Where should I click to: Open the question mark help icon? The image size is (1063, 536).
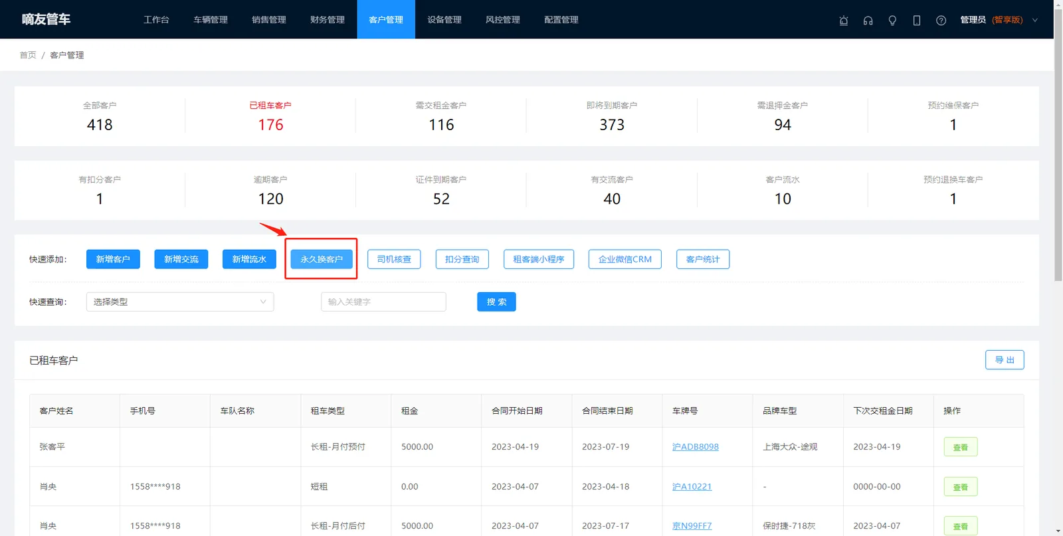941,20
